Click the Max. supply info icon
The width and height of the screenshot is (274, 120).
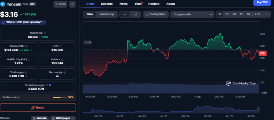tap(65, 72)
